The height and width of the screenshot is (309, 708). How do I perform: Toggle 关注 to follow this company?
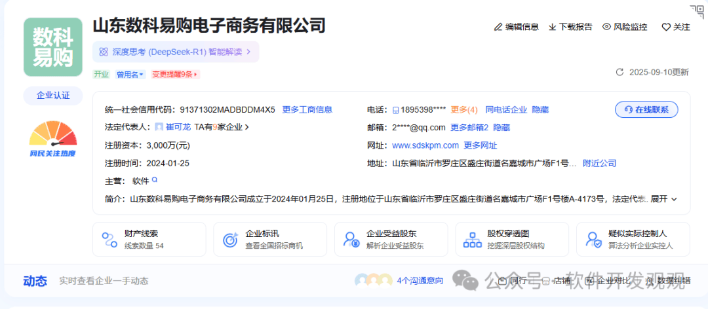(x=675, y=27)
